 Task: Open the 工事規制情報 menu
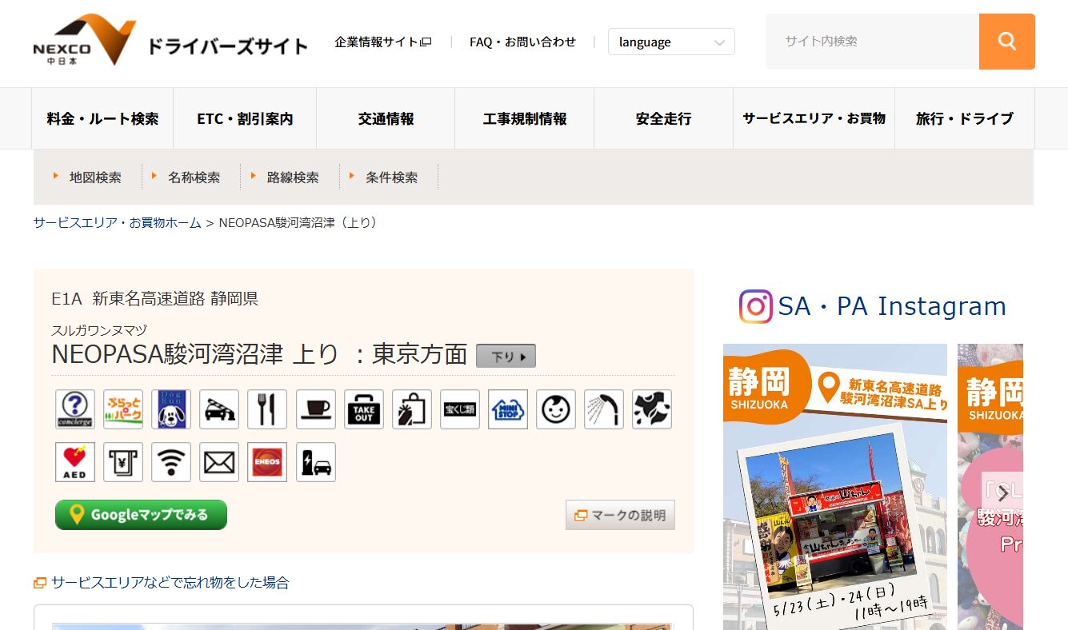coord(525,118)
